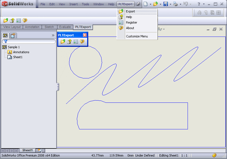Select the PLTExport command tab
Viewport: 227px width, 159px height.
click(x=83, y=27)
